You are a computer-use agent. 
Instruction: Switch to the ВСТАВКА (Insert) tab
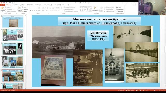coord(16,5)
